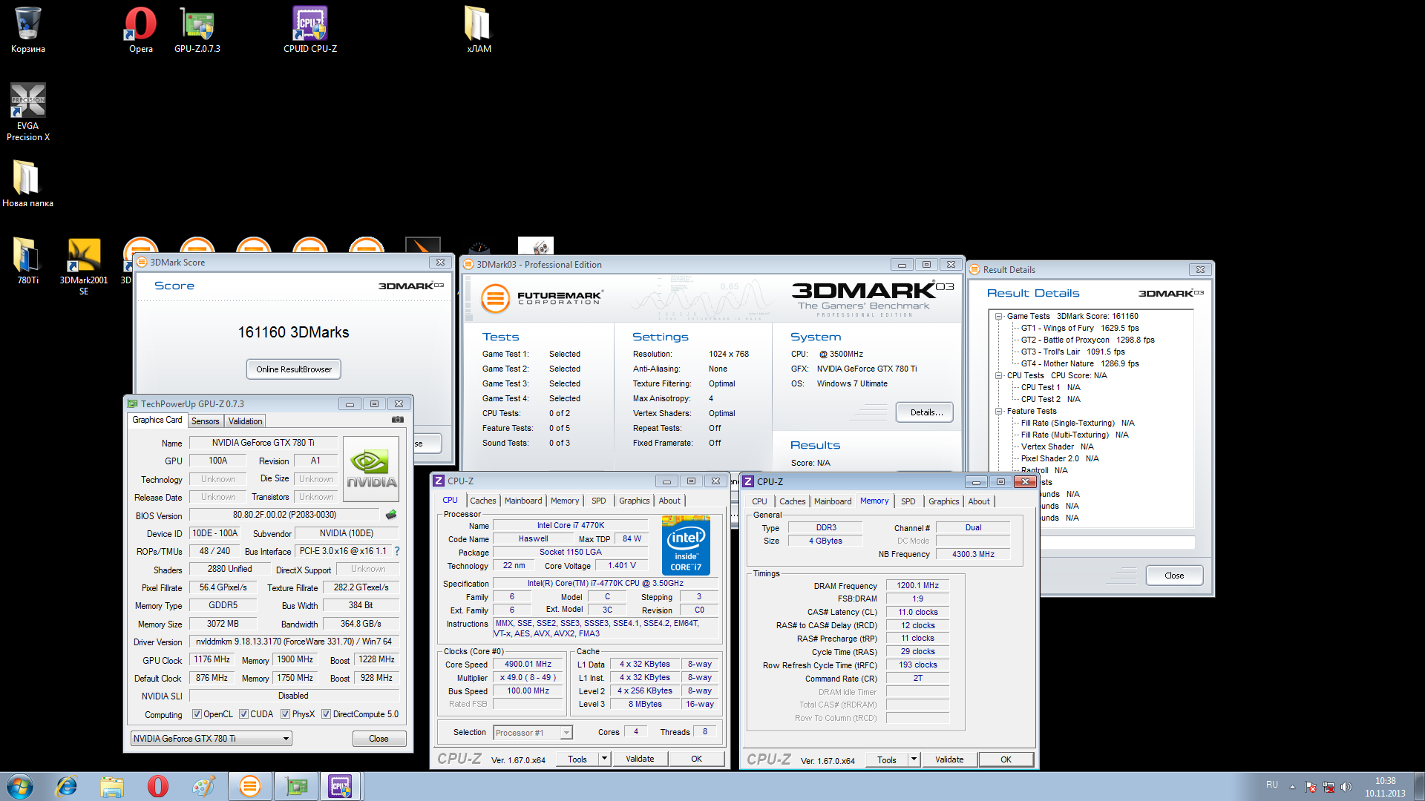Image resolution: width=1425 pixels, height=801 pixels.
Task: Select GT1 - Wings of Fury result row
Action: 1079,328
